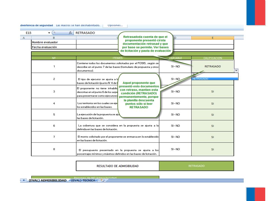Select the SI - NO variable cell for item 5

[x=175, y=114]
